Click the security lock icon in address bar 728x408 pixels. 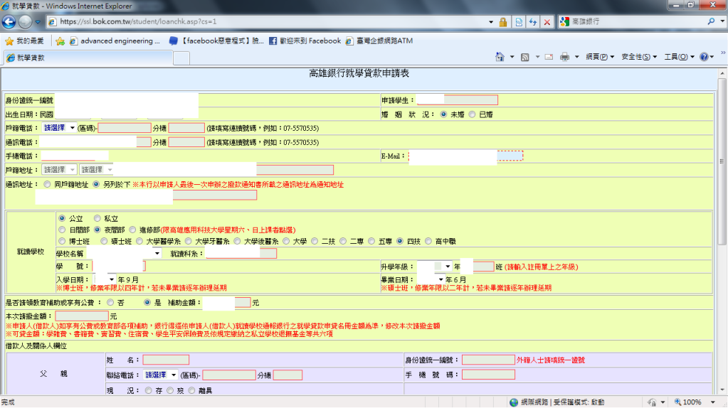503,22
